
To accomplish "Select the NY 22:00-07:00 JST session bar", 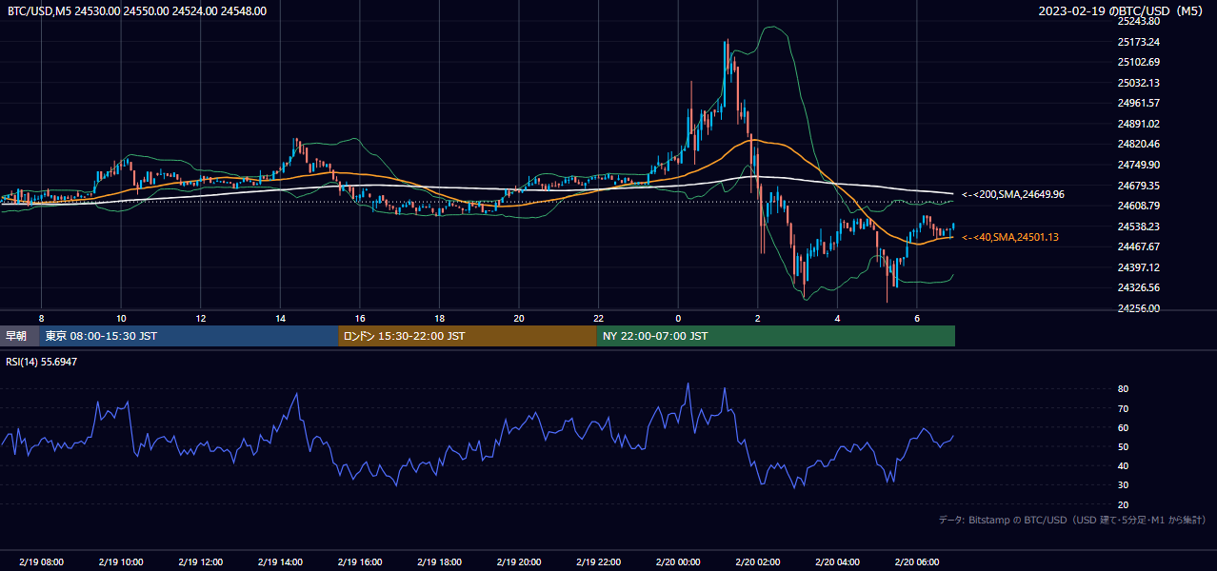I will coord(776,336).
